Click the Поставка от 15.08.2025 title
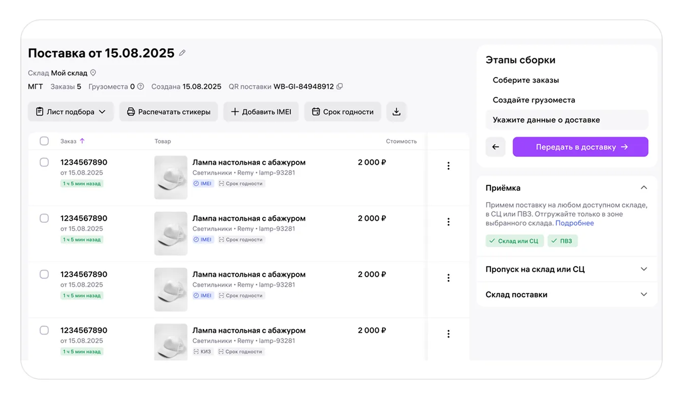 point(101,53)
